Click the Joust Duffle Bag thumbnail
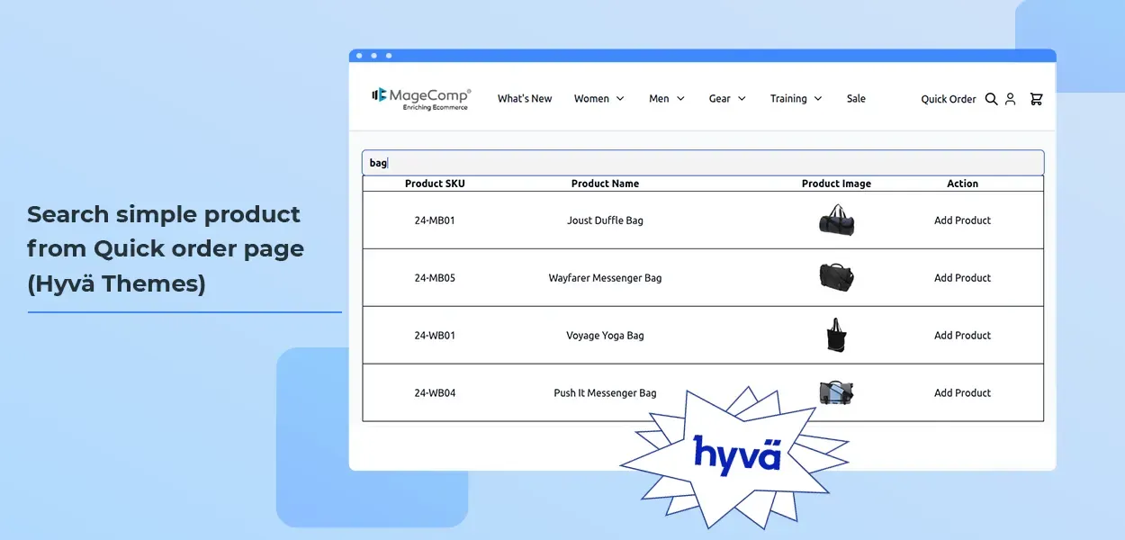 pos(837,220)
